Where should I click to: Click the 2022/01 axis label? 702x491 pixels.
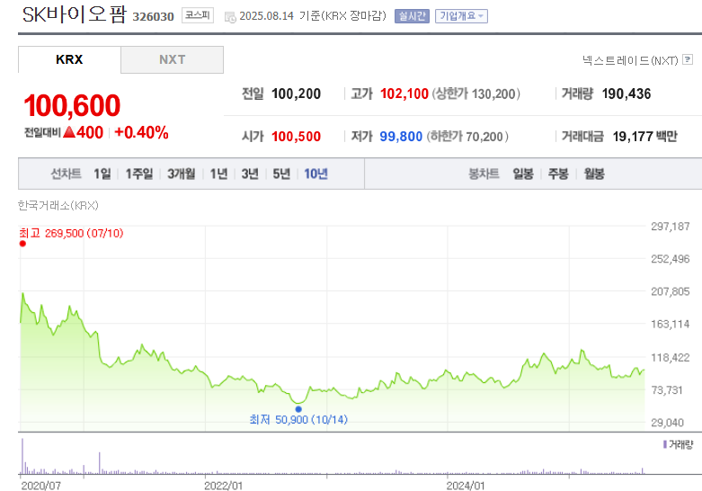[224, 486]
